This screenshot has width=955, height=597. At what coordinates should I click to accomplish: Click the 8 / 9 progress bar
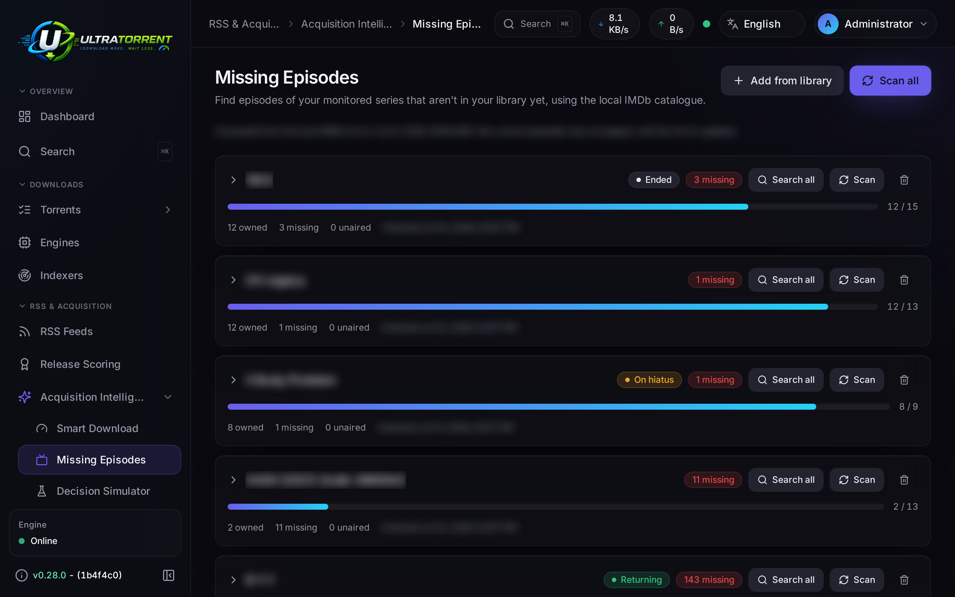pos(558,406)
